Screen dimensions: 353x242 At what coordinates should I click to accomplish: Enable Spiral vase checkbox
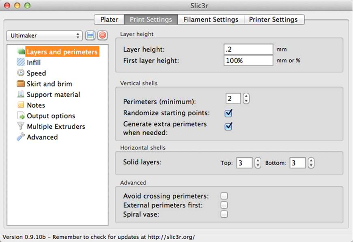click(x=224, y=214)
